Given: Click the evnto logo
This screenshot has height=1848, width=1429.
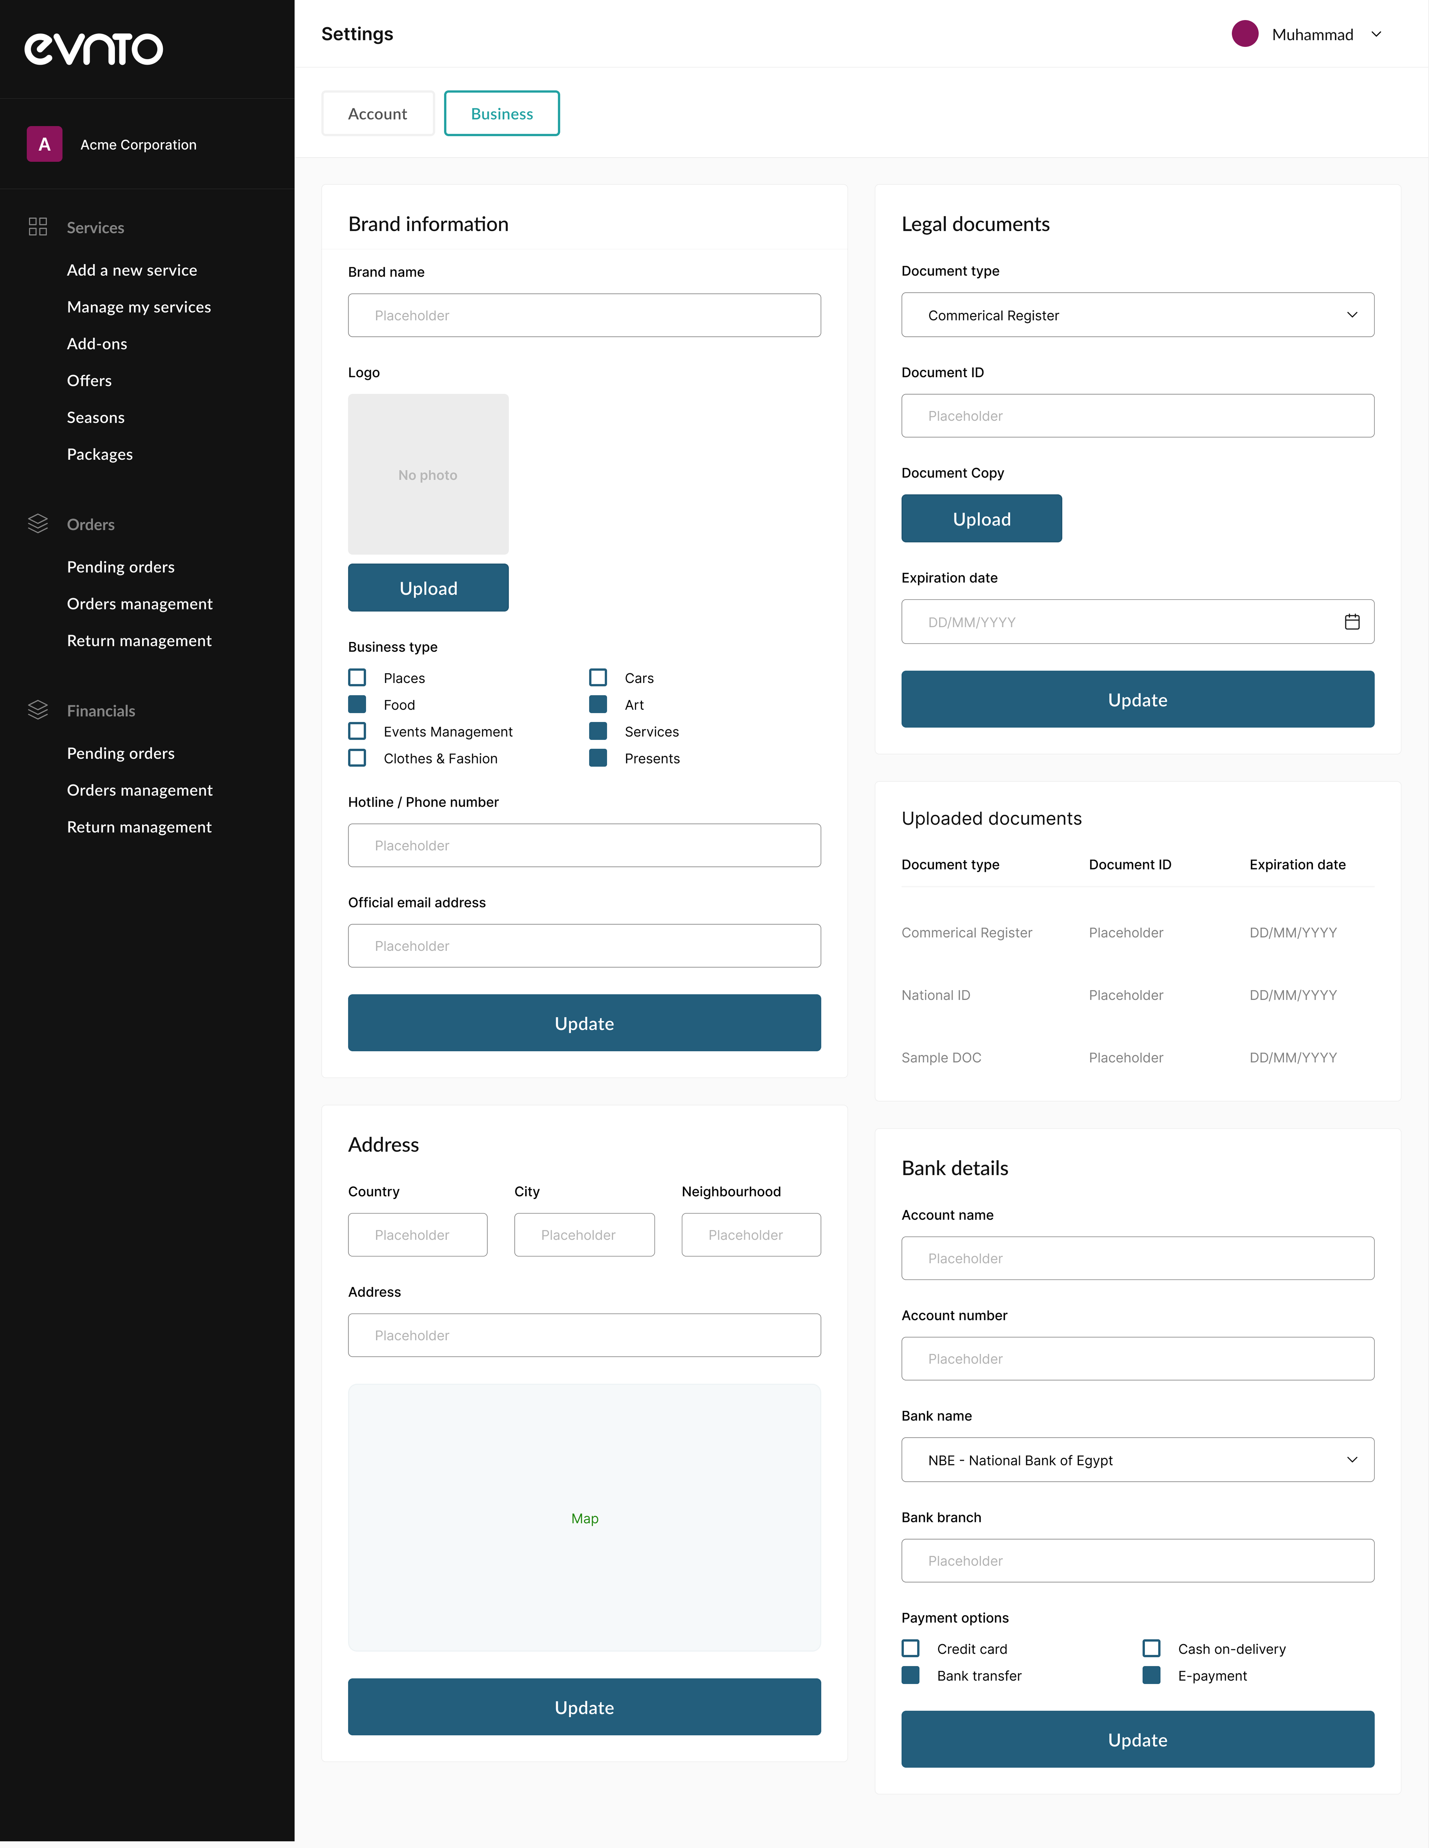Looking at the screenshot, I should [x=94, y=49].
